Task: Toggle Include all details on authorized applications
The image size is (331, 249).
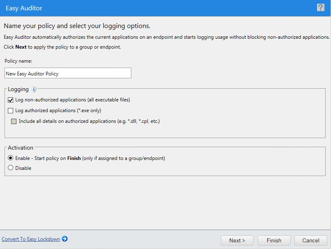Action: pyautogui.click(x=14, y=121)
